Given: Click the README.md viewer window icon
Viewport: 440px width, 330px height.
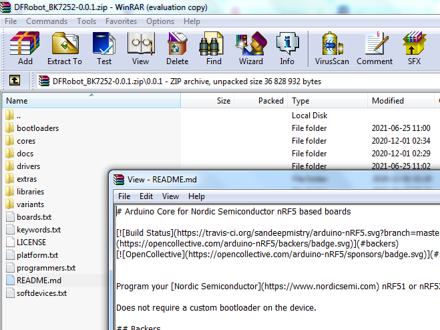Looking at the screenshot, I should click(x=119, y=180).
